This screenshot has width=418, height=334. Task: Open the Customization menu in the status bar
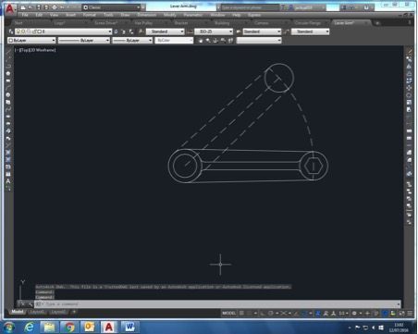tap(410, 314)
